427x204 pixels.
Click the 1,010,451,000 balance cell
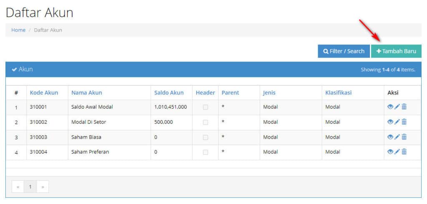pyautogui.click(x=171, y=107)
